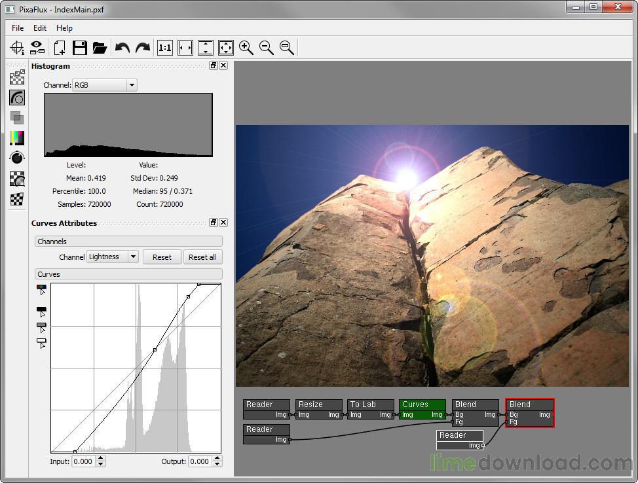Select the white point picker tool
Viewport: 638px width, 483px height.
coord(42,342)
